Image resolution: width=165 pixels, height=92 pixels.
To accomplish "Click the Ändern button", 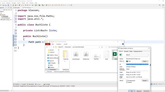I will coord(145,61).
